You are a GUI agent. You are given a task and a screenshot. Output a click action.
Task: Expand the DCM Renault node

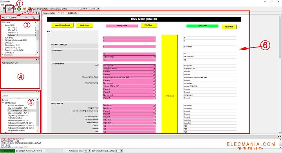(3, 48)
